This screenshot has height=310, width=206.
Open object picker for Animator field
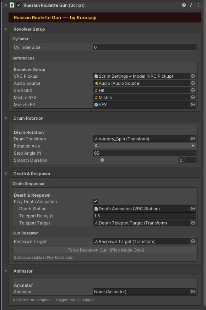pos(193,291)
